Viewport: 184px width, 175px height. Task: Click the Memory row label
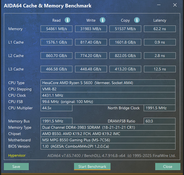pyautogui.click(x=15, y=29)
